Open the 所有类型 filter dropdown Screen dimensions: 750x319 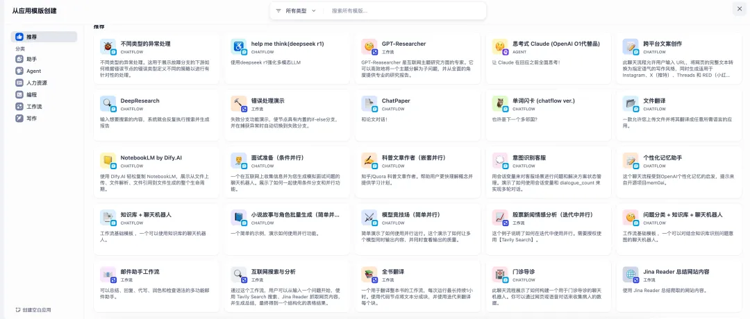click(x=296, y=11)
